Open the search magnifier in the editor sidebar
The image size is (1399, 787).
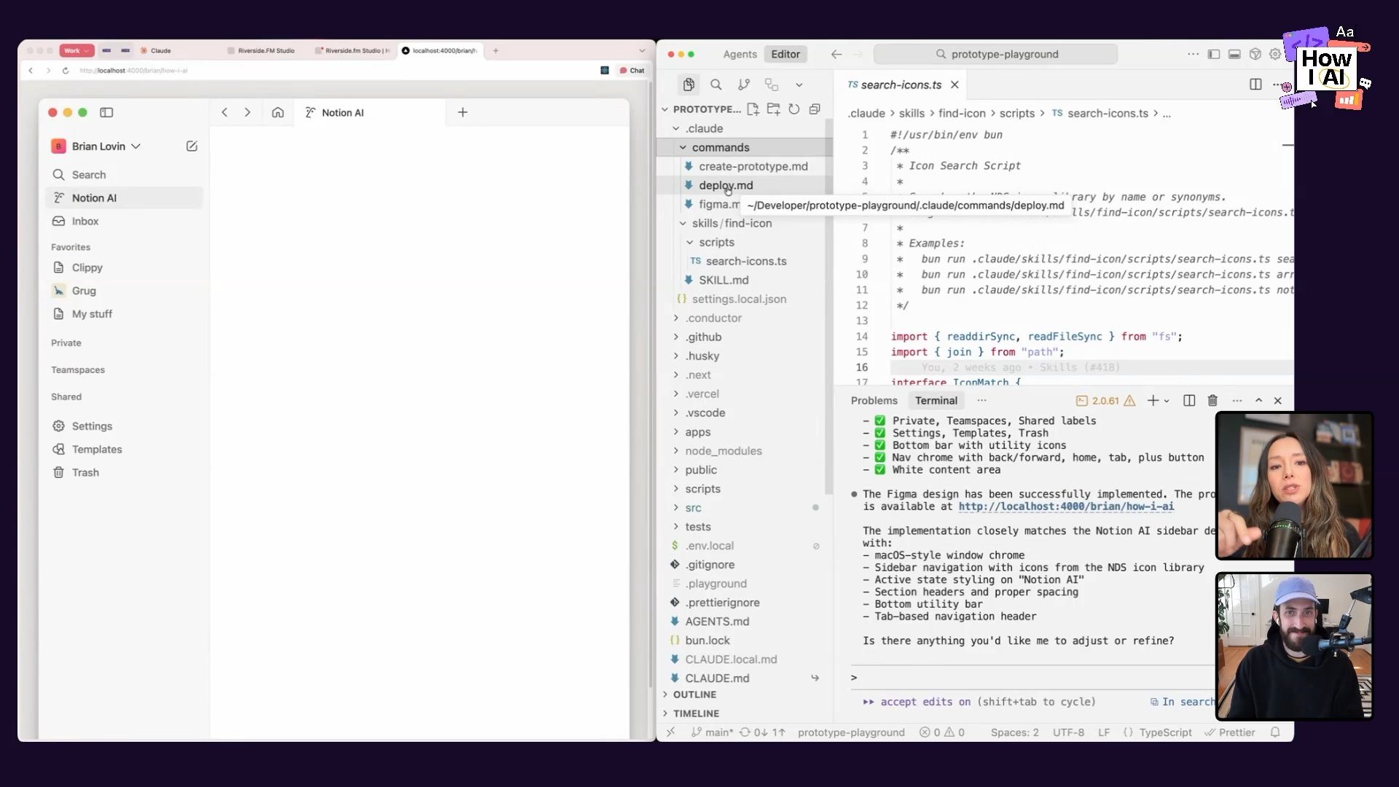click(716, 85)
